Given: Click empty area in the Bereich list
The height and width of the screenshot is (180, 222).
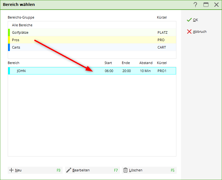Looking at the screenshot, I should (x=92, y=118).
